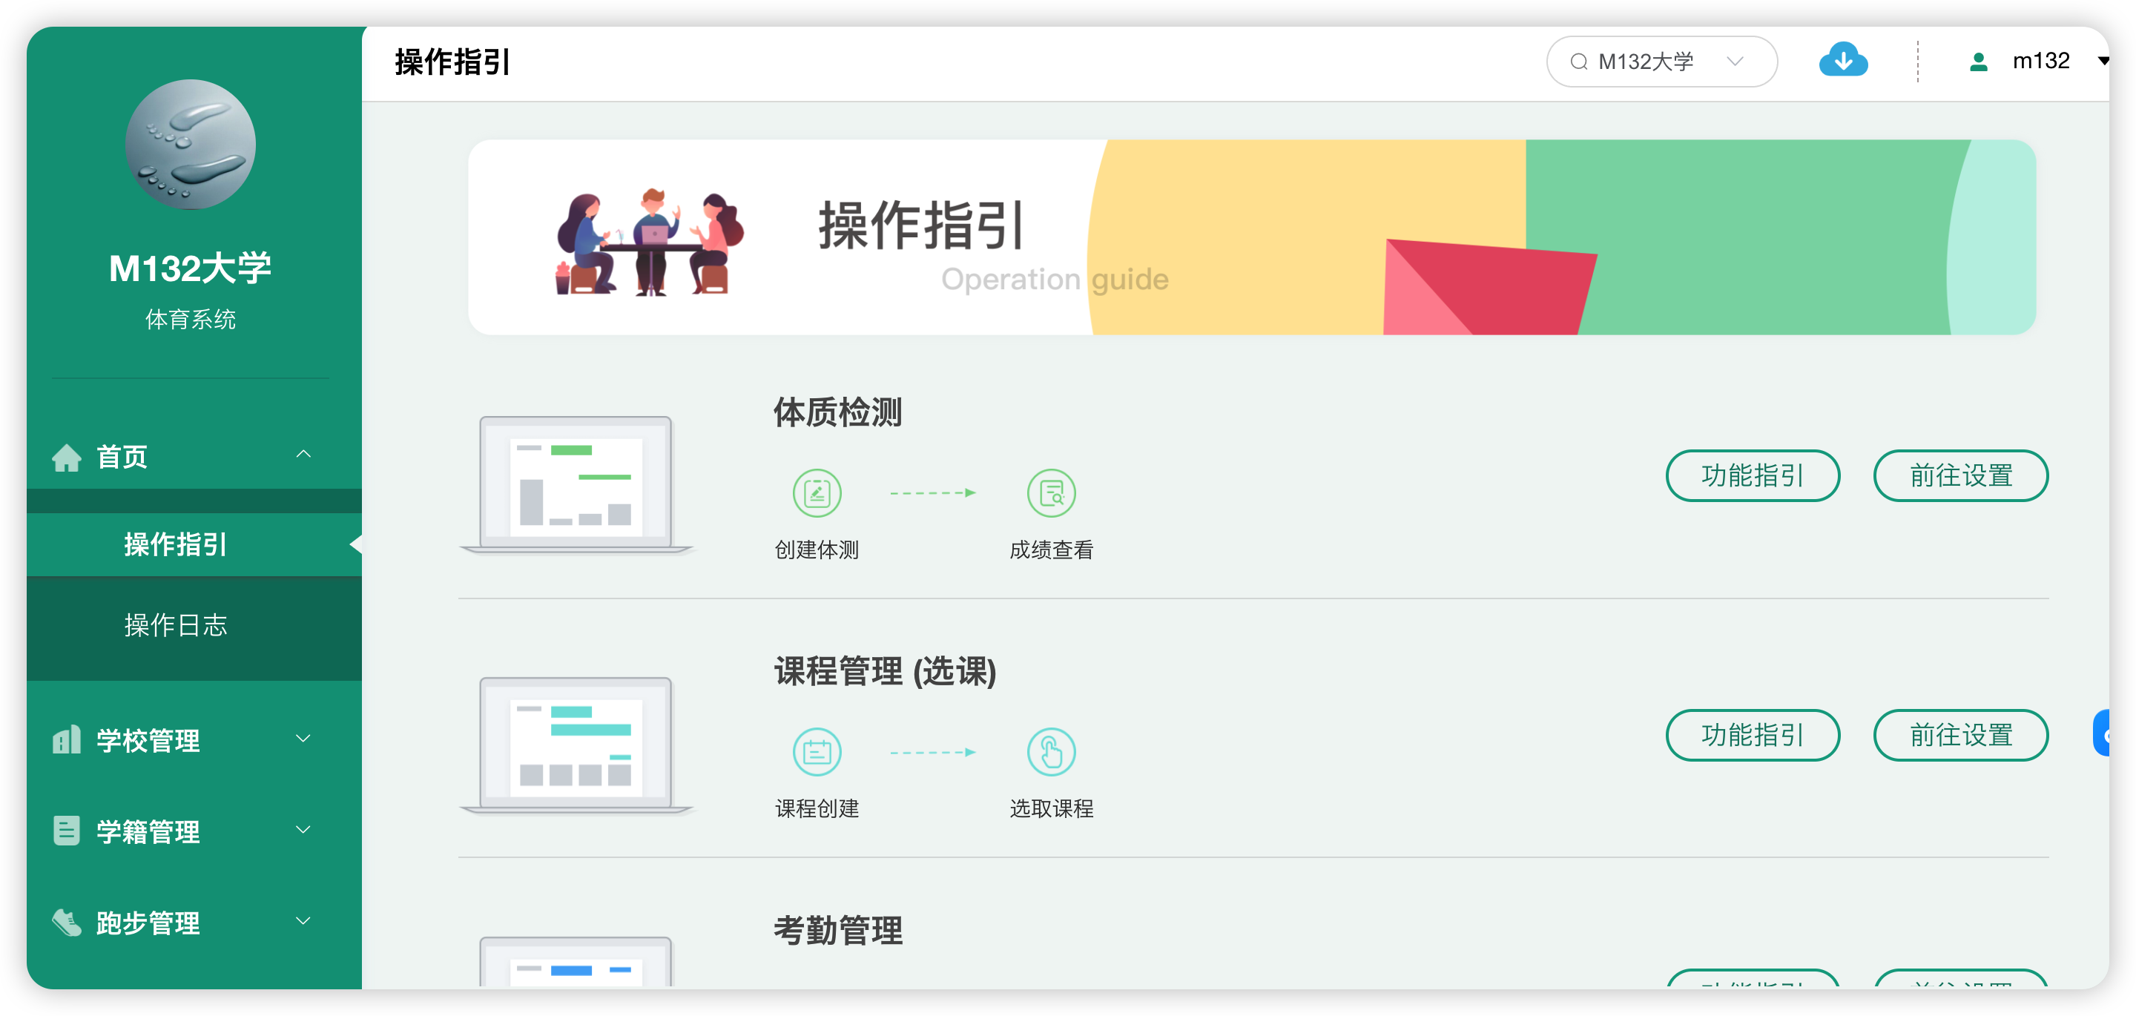Click the school avatar image in sidebar
This screenshot has width=2136, height=1016.
(x=190, y=145)
